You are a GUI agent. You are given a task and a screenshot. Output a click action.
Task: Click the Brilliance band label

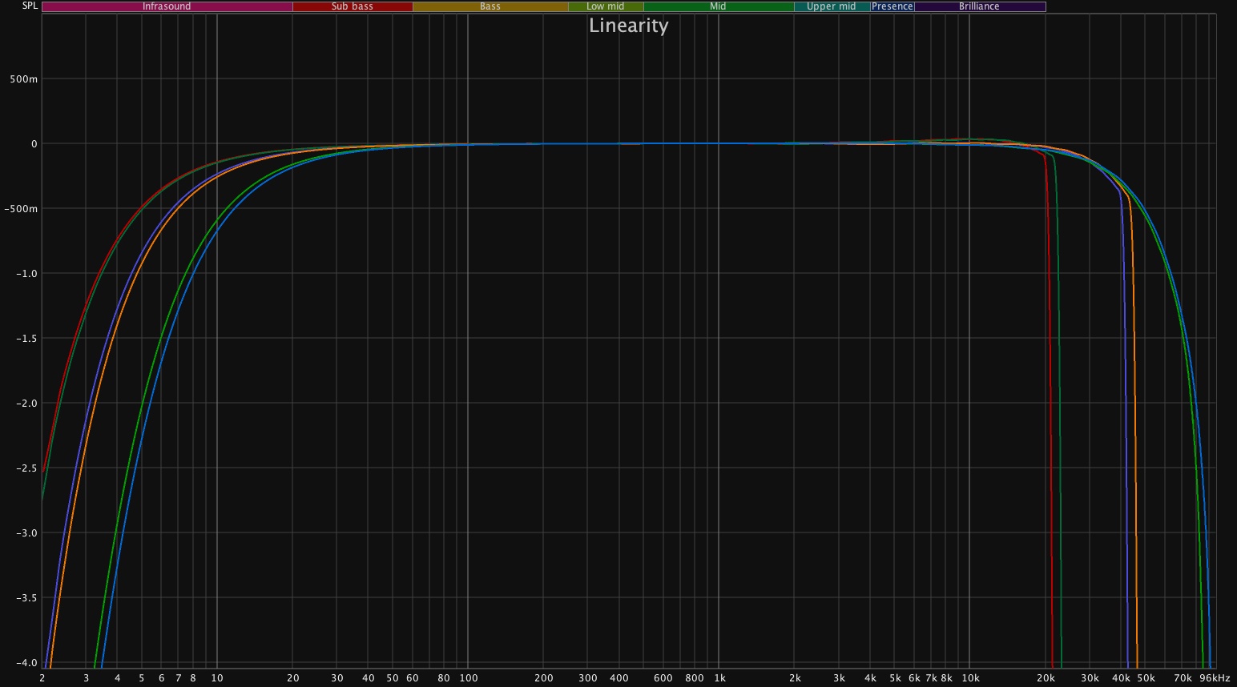(979, 6)
